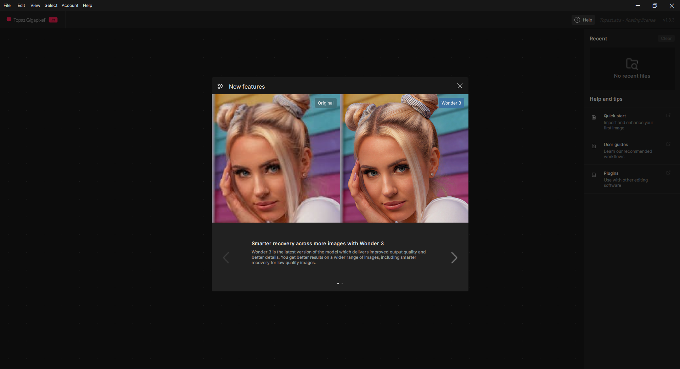Open the Edit menu
Image resolution: width=680 pixels, height=369 pixels.
(21, 6)
